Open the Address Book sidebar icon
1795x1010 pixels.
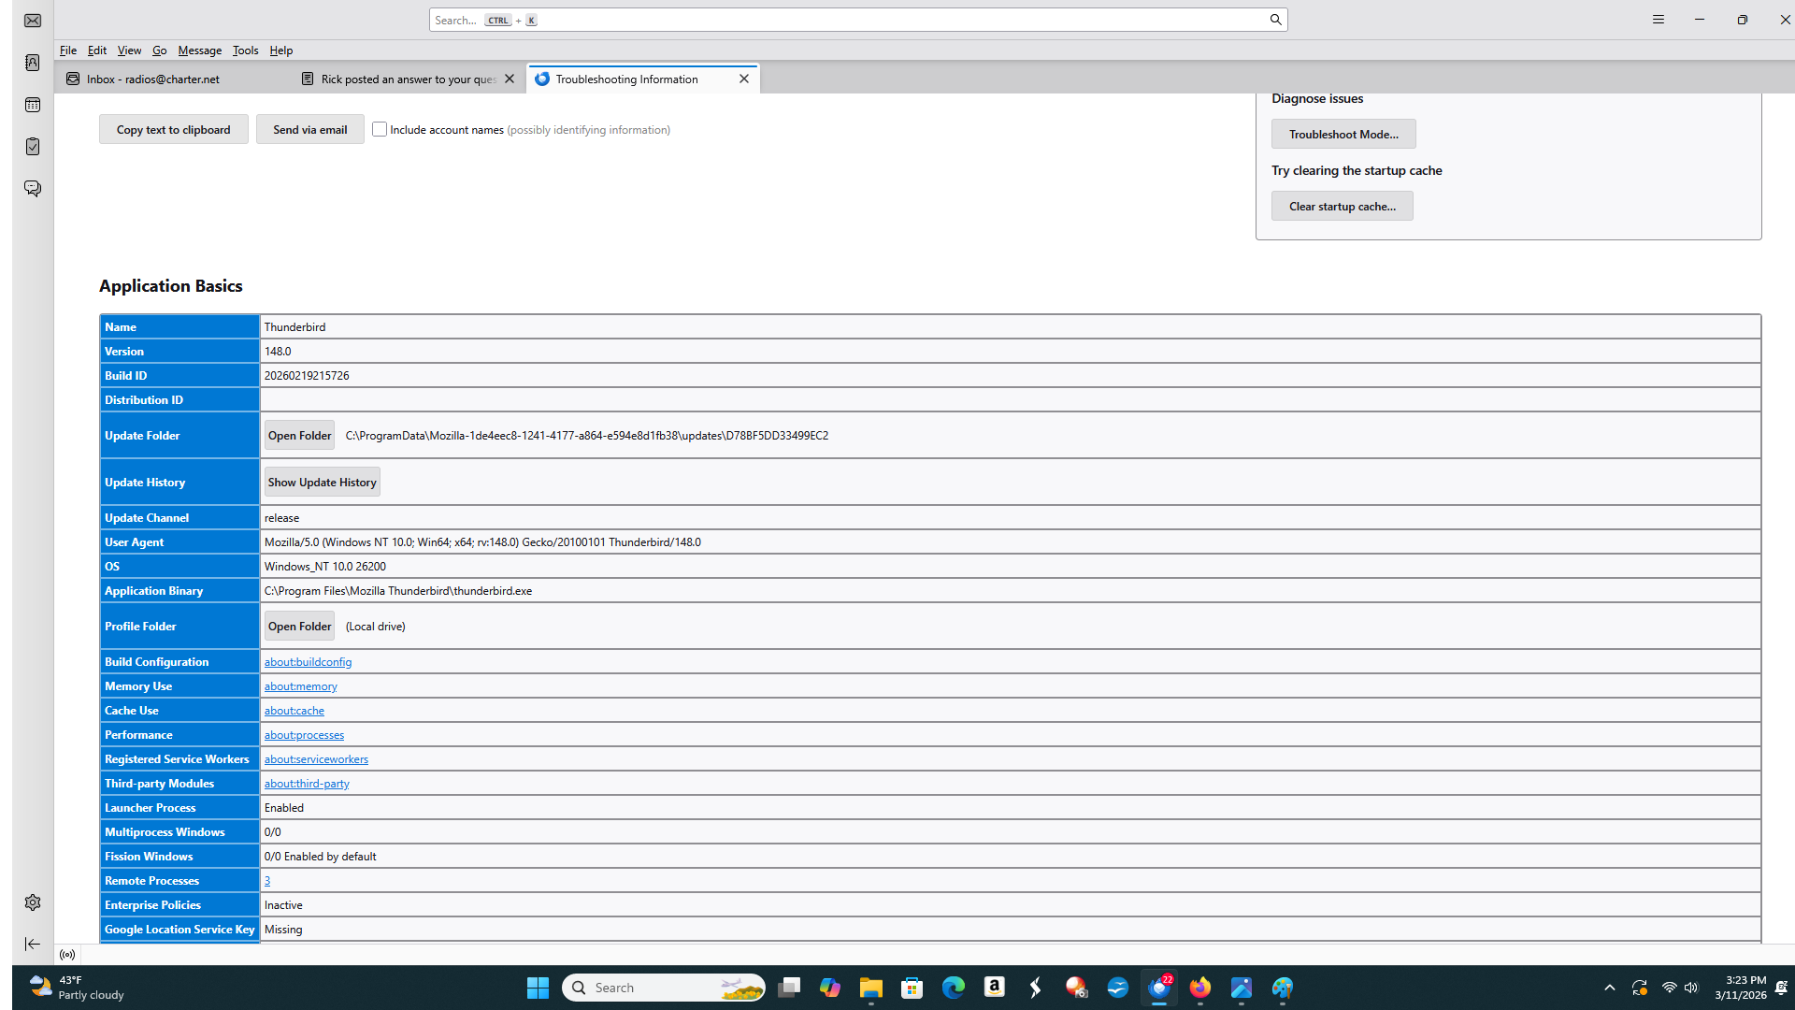(33, 63)
